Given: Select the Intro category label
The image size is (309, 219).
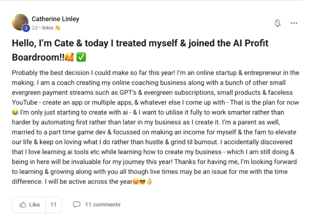Looking at the screenshot, I should pos(47,28).
